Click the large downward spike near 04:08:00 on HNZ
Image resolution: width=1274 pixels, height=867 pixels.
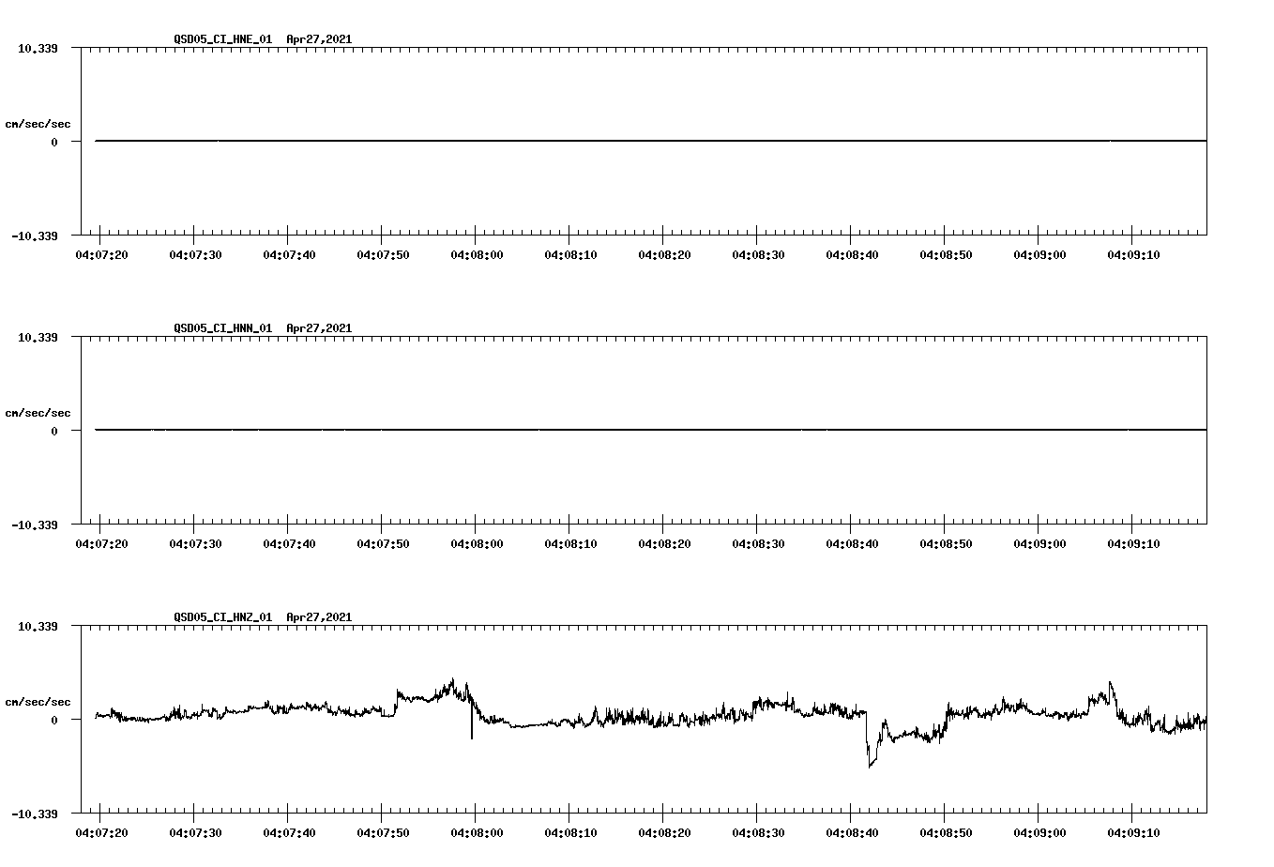(472, 734)
